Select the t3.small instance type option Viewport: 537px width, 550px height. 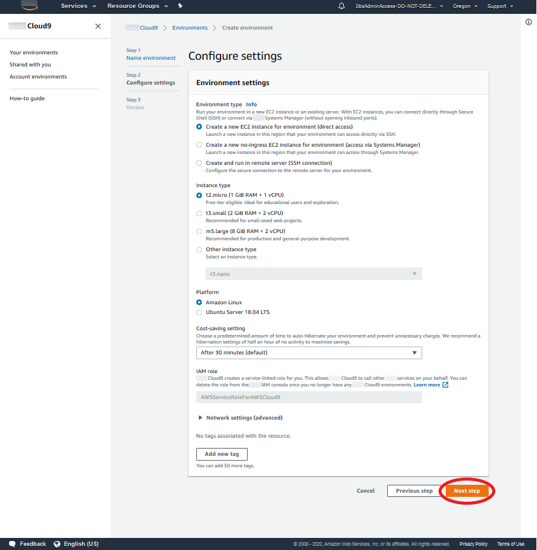pyautogui.click(x=199, y=213)
